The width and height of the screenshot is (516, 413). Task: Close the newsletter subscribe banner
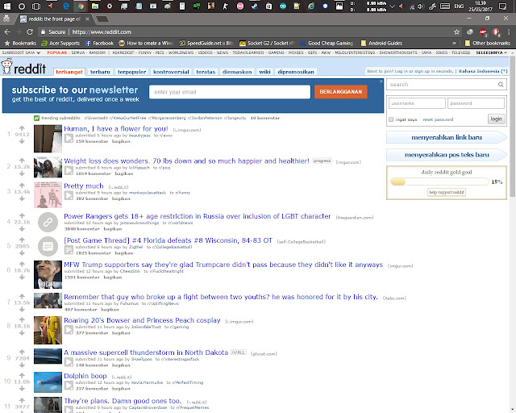381,81
